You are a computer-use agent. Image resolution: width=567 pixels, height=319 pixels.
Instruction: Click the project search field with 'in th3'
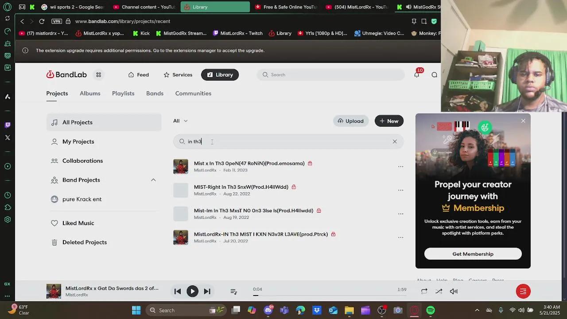click(x=288, y=141)
